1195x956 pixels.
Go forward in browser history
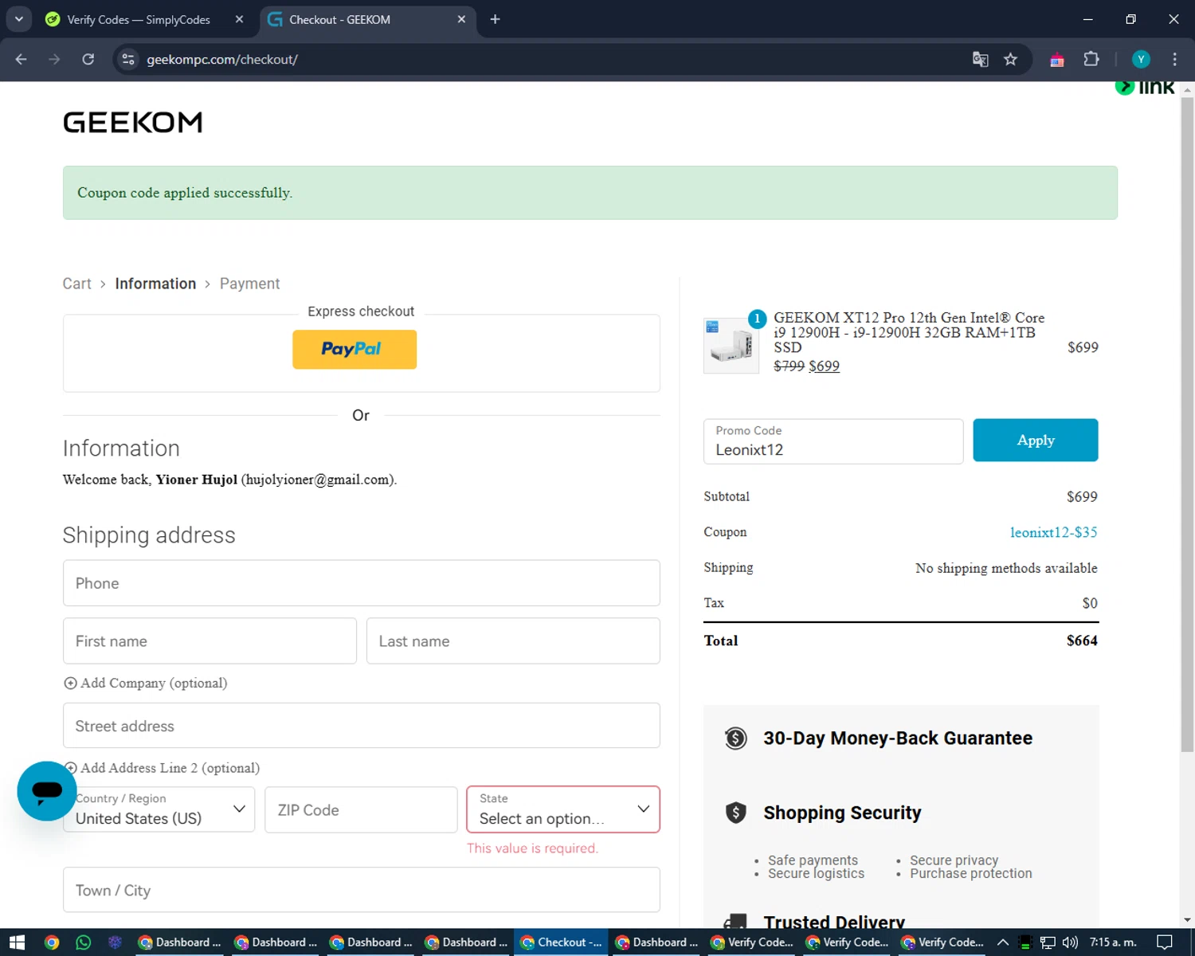[54, 59]
